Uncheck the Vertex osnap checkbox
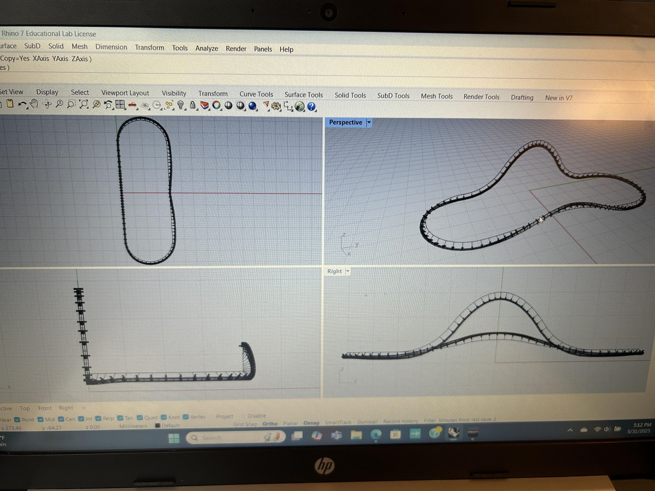The height and width of the screenshot is (491, 655). click(186, 417)
